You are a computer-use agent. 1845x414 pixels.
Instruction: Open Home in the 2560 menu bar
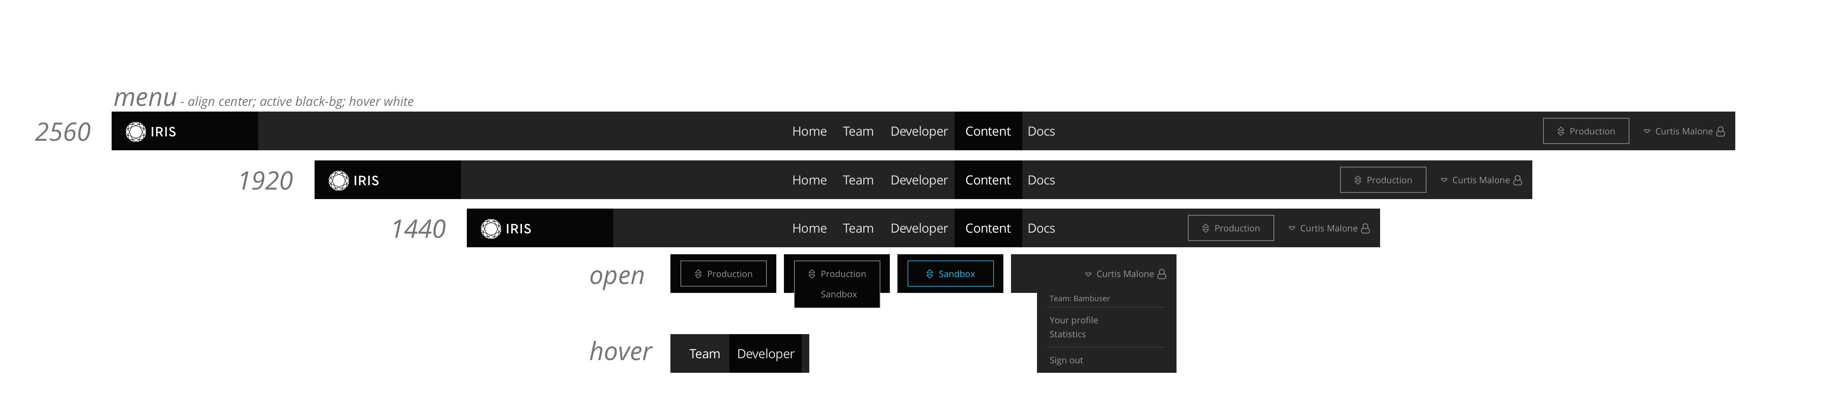[809, 131]
